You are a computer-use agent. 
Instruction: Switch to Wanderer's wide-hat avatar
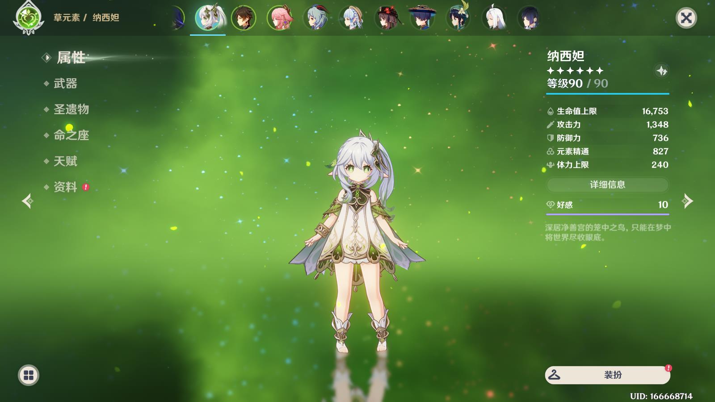click(x=422, y=18)
